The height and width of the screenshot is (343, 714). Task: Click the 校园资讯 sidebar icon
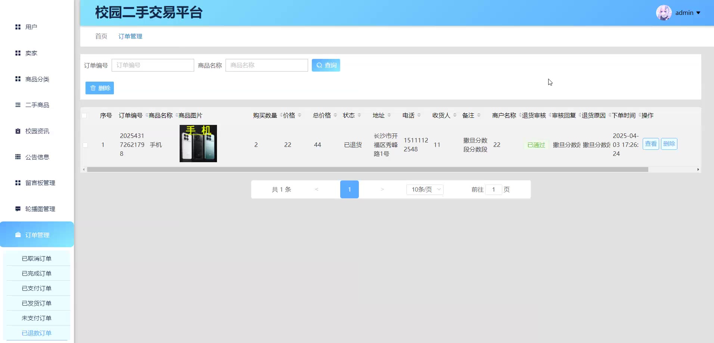point(18,131)
